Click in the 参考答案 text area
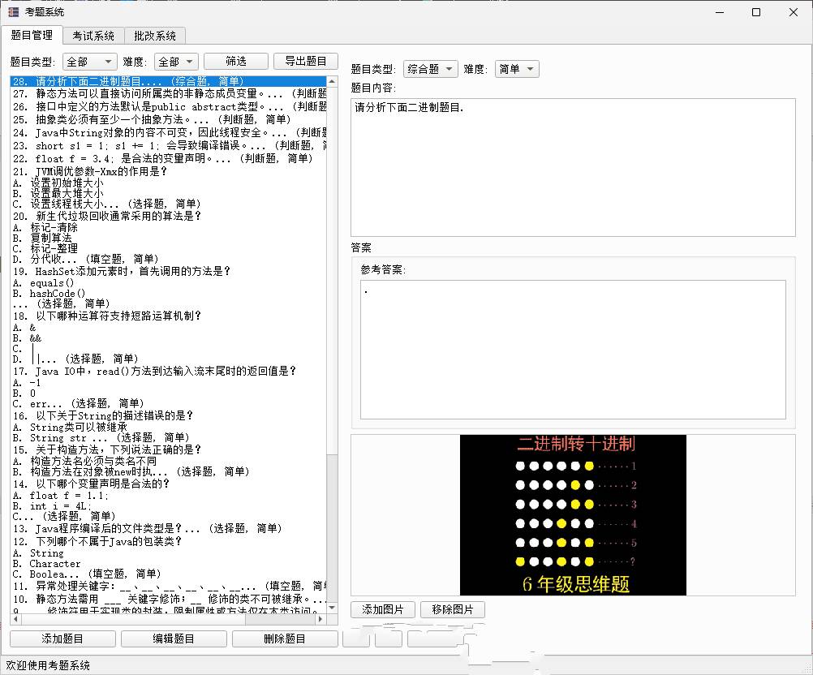Screen dimensions: 813x675 [x=573, y=349]
